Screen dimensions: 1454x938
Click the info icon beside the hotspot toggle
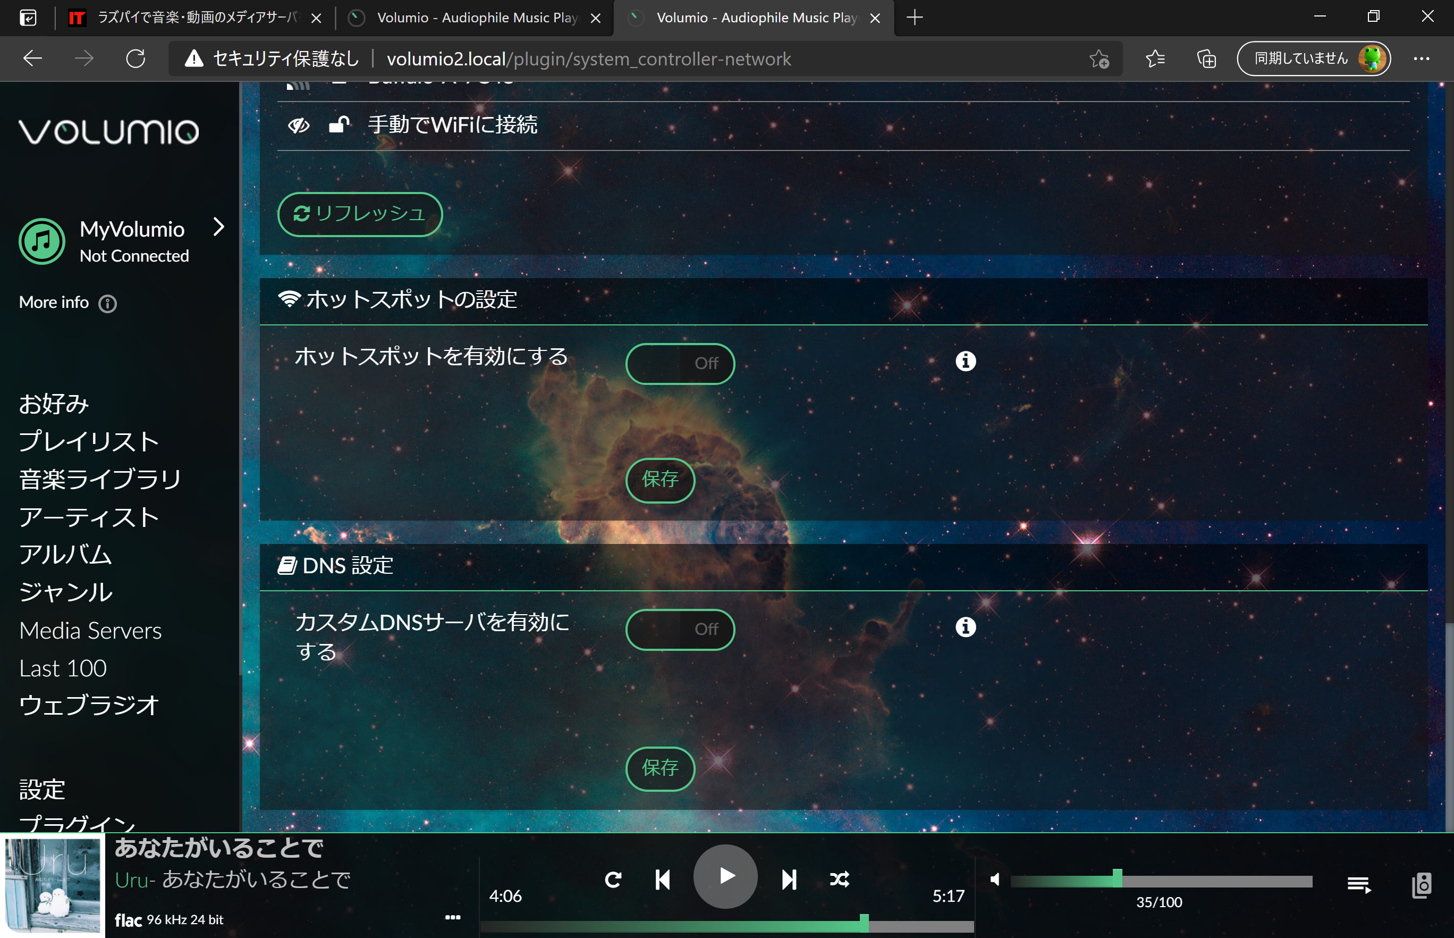coord(965,360)
